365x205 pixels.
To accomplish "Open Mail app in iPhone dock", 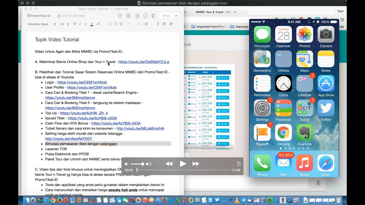I will click(x=283, y=163).
